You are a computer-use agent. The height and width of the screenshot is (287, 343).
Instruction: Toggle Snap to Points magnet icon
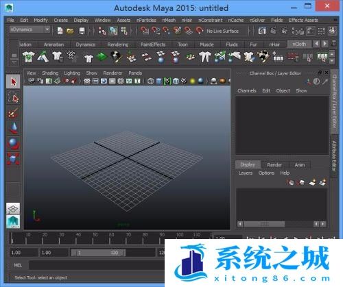point(166,30)
